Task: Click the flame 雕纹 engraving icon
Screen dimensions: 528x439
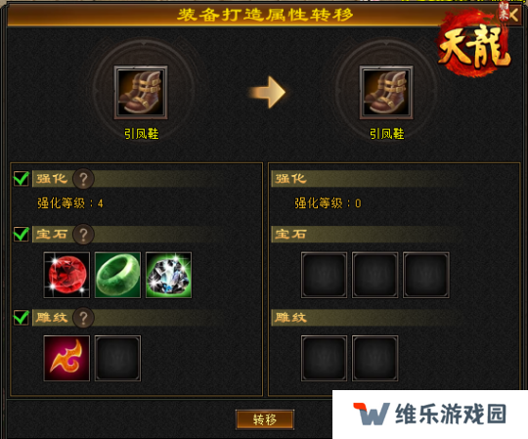Action: pos(66,358)
